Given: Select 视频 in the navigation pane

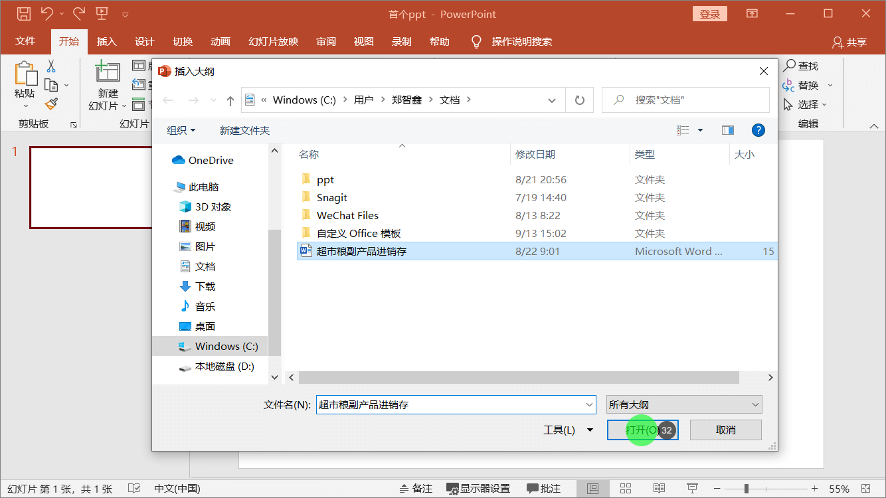Looking at the screenshot, I should 198,226.
